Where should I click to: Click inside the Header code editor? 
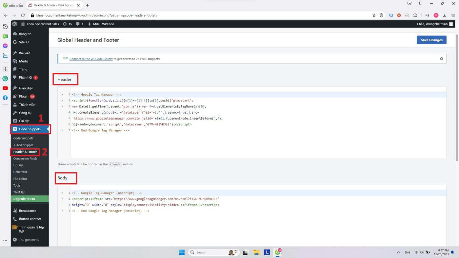point(258,122)
